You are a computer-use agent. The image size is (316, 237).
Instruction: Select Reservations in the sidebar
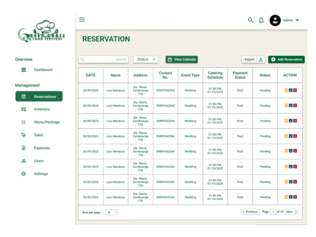click(39, 96)
